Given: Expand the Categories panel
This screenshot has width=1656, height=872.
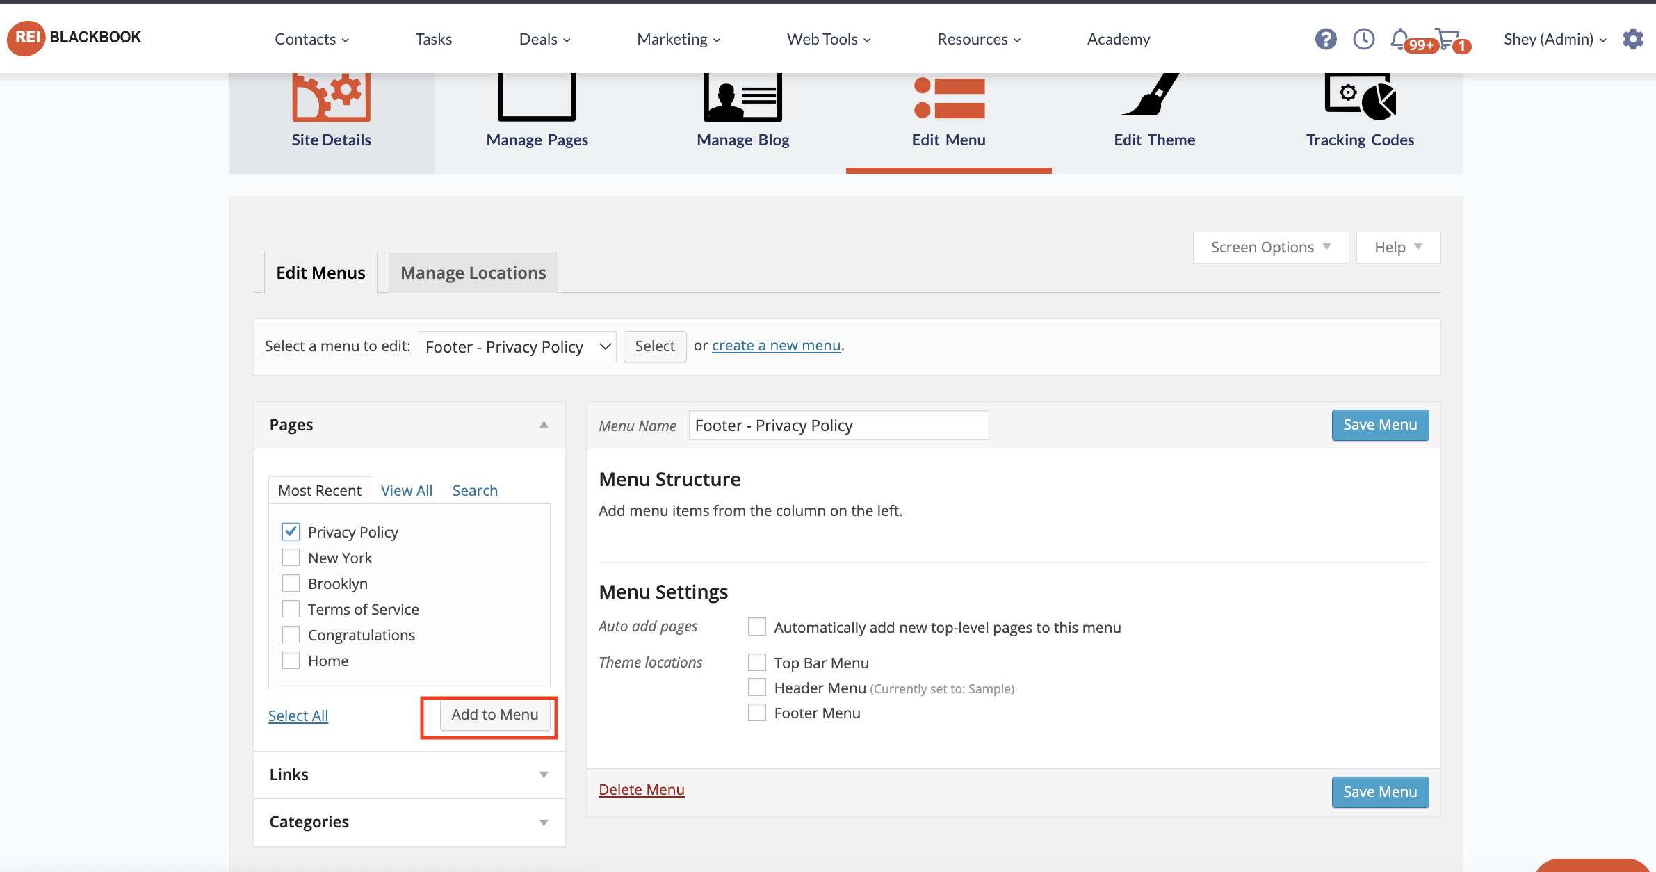Looking at the screenshot, I should [x=544, y=823].
